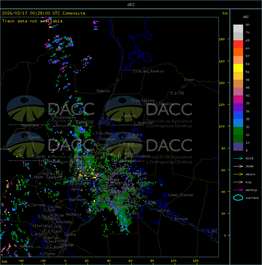Select the bright green 20–30 dBZ swatch

(x=238, y=131)
